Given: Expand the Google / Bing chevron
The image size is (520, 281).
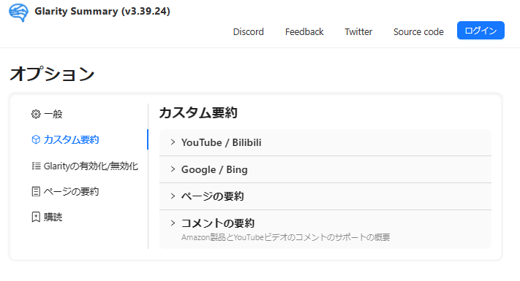Looking at the screenshot, I should (173, 169).
